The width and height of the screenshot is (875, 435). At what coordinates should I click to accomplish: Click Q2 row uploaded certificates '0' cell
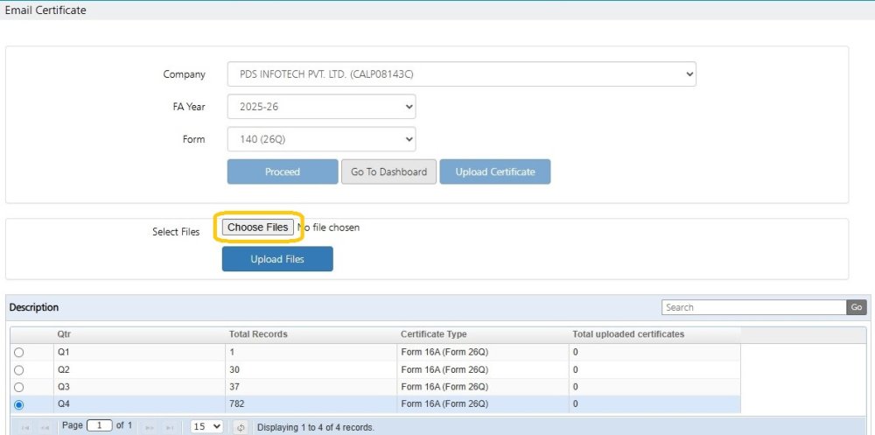tap(654, 369)
